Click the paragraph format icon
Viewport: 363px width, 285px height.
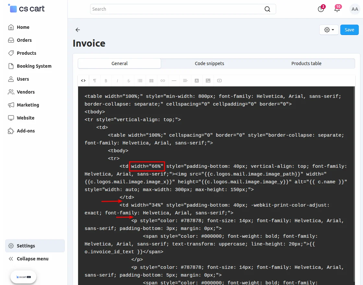point(95,81)
